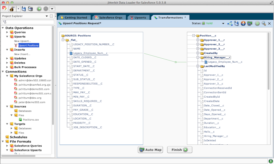Open the Project Explorer dropdown arrow
Screen dimensions: 274x164
(47, 16)
